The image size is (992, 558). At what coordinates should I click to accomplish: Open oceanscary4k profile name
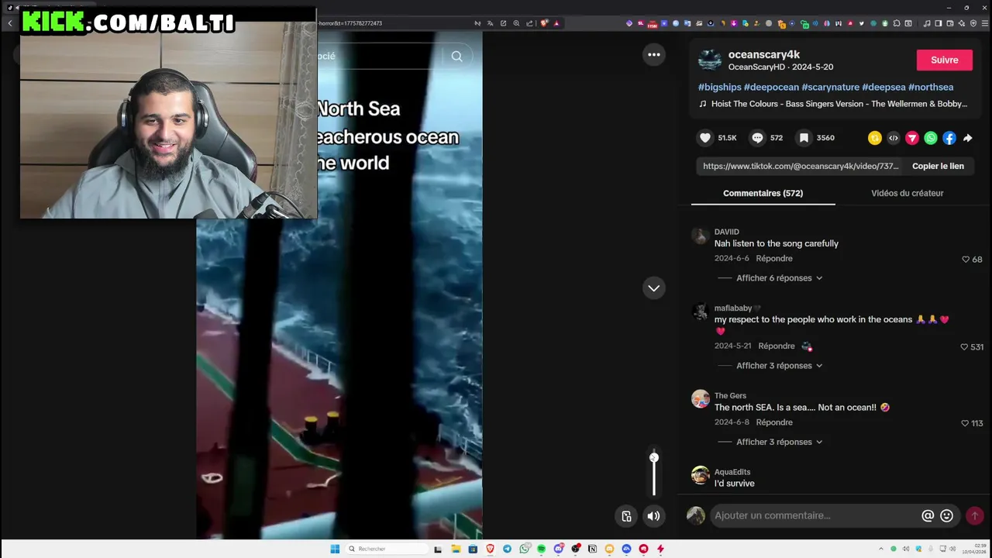click(x=764, y=54)
